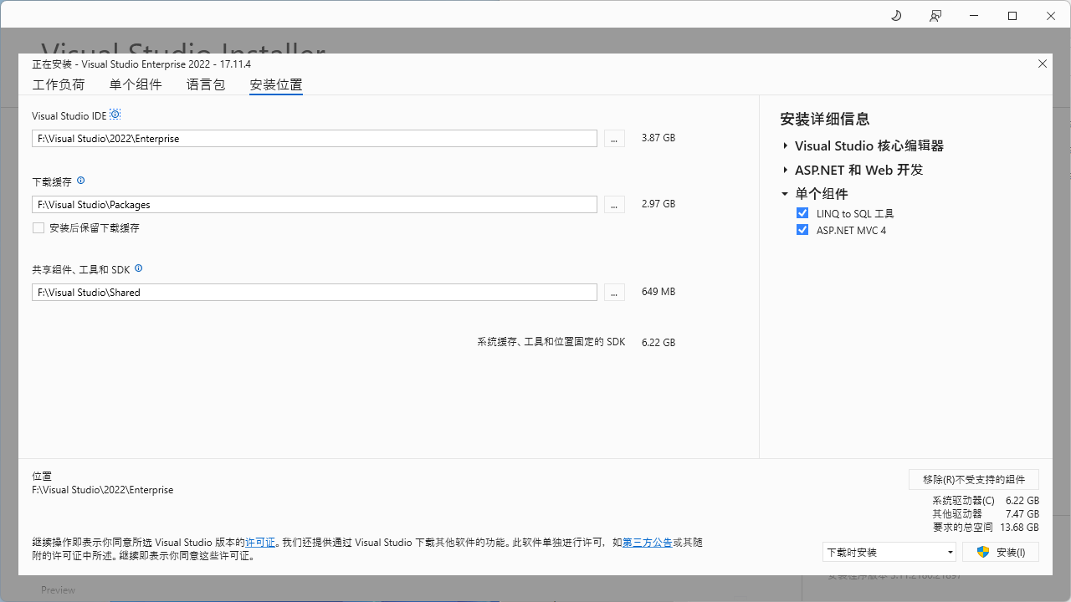Open the 许可证 link

pyautogui.click(x=260, y=543)
